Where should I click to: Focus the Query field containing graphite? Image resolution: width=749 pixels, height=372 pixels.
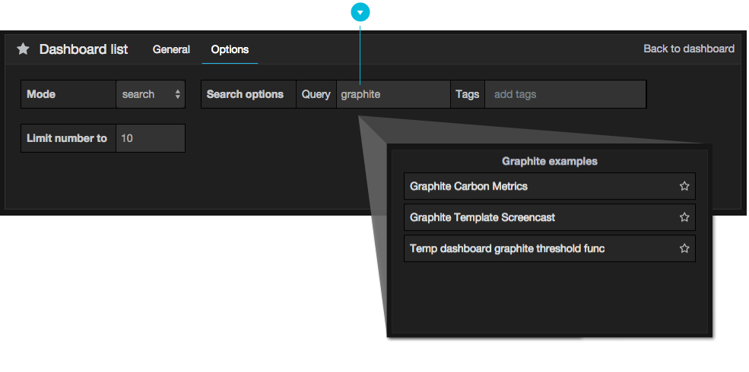(x=393, y=94)
